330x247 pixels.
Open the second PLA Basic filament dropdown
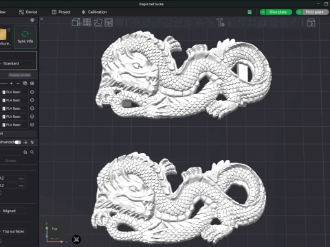(14, 100)
